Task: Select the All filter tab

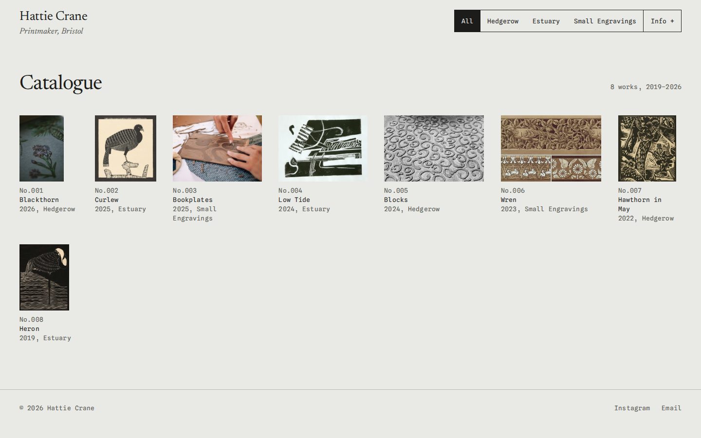Action: click(x=467, y=21)
